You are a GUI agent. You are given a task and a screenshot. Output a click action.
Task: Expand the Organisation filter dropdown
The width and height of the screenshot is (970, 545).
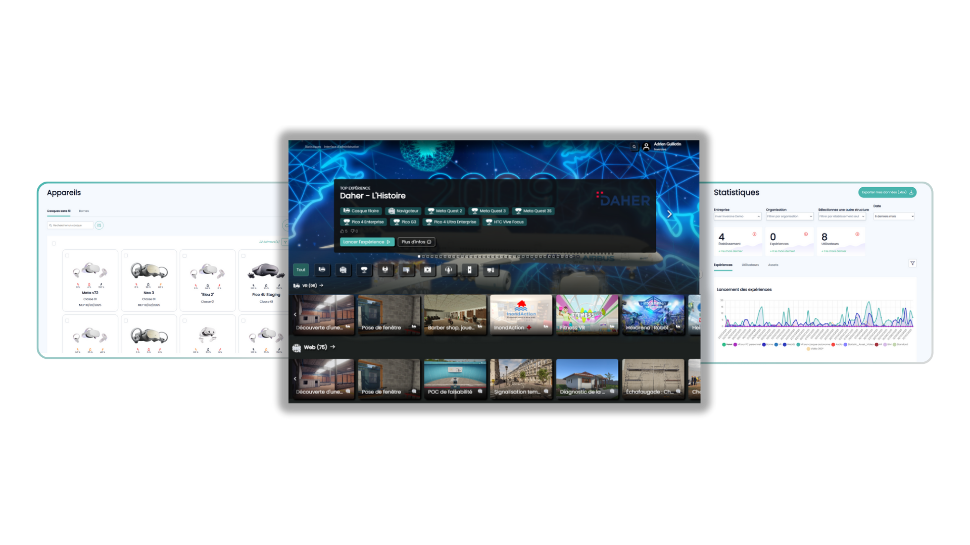789,216
